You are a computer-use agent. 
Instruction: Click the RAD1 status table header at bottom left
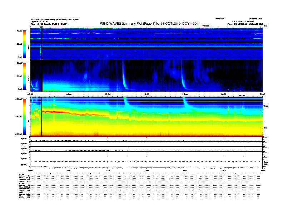(x=21, y=184)
